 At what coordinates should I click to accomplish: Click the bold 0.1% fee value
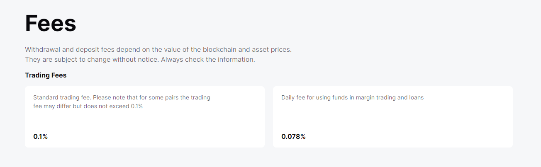[x=41, y=136]
